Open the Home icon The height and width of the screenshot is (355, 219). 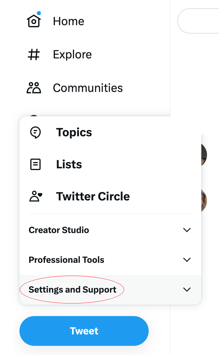pos(33,21)
